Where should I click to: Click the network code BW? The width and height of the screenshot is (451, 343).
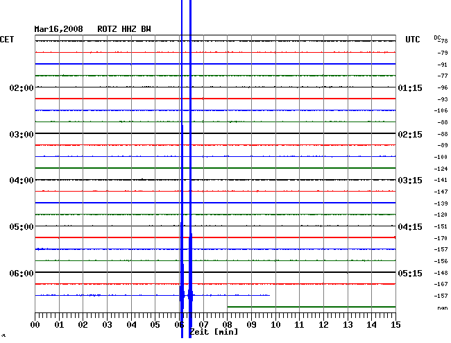point(146,29)
